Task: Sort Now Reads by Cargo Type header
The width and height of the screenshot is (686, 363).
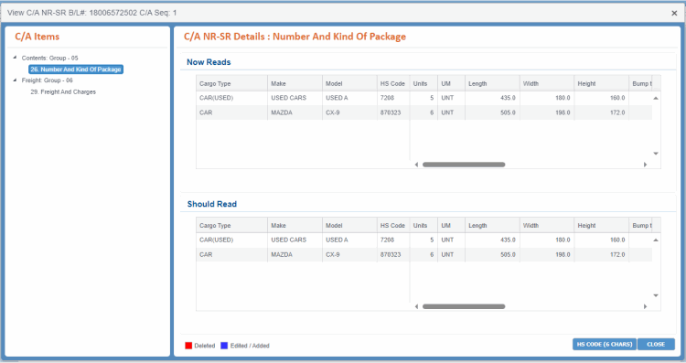Action: click(x=232, y=83)
